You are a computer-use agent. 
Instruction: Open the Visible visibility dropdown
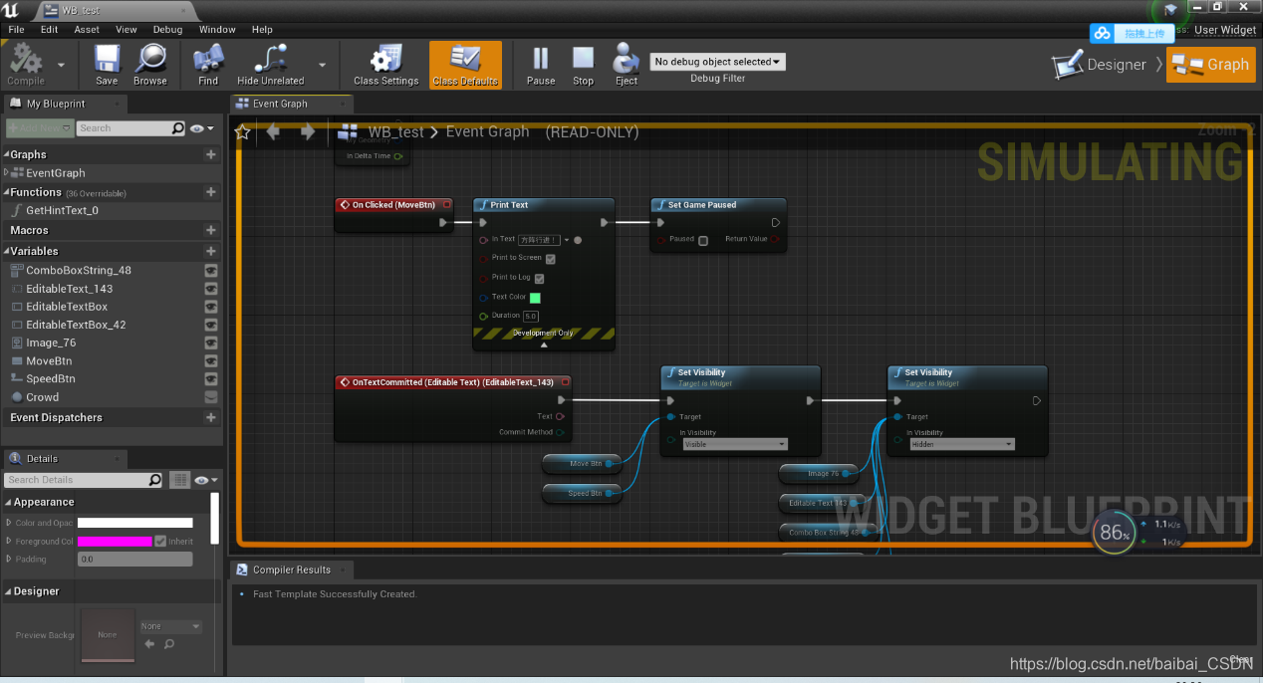coord(735,444)
